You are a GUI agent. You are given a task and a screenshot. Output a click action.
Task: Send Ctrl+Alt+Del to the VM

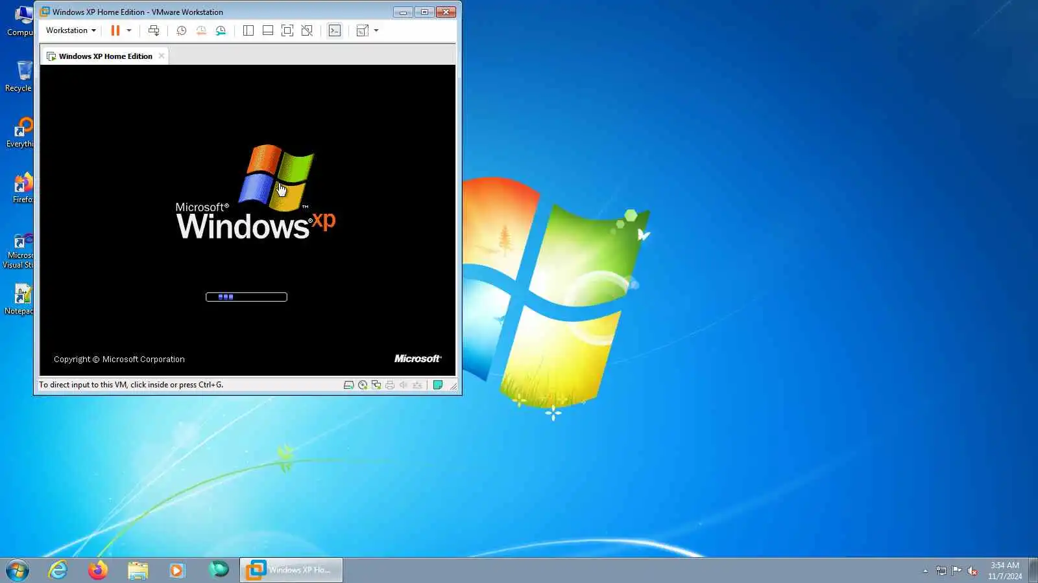point(154,30)
